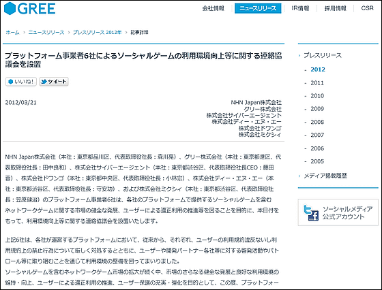Select year 2012 in the sidebar

coord(318,69)
